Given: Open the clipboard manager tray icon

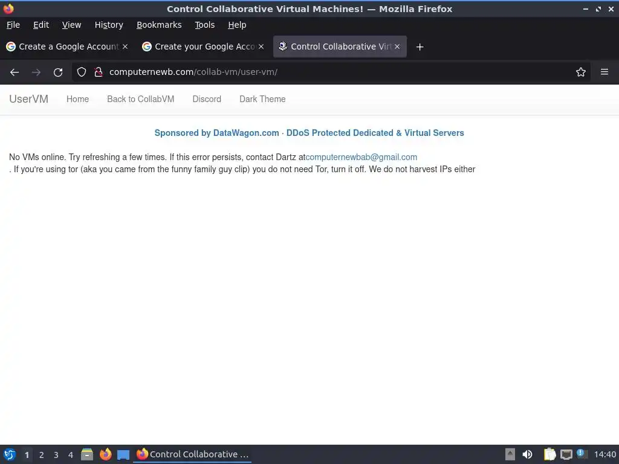Looking at the screenshot, I should [549, 454].
